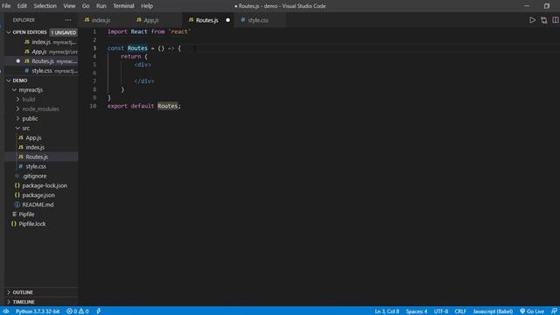
Task: Start Go Live server
Action: pos(532,311)
